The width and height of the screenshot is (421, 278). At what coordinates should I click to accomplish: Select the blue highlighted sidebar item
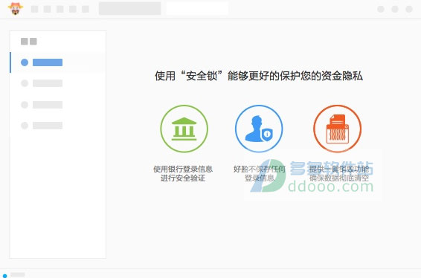click(x=57, y=62)
